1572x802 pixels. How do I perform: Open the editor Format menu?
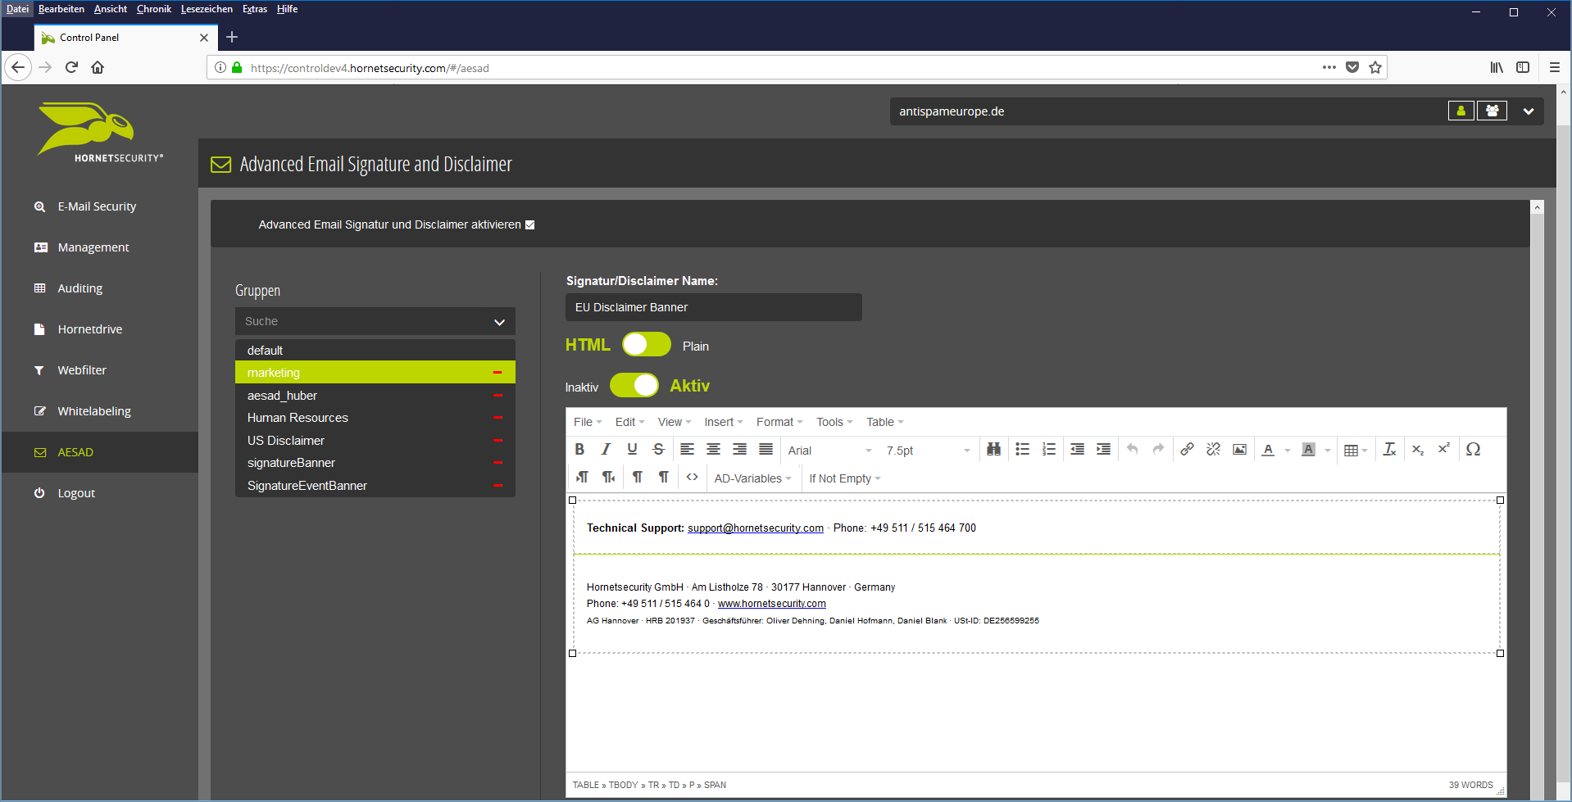coord(779,422)
